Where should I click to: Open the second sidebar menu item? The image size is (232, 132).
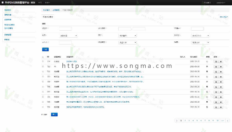pyautogui.click(x=8, y=15)
